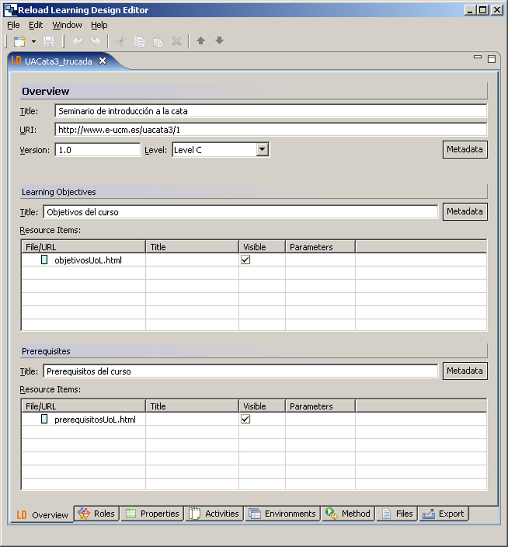Click the Learning Objectives title field
Viewport: 508px width, 547px height.
(x=241, y=212)
